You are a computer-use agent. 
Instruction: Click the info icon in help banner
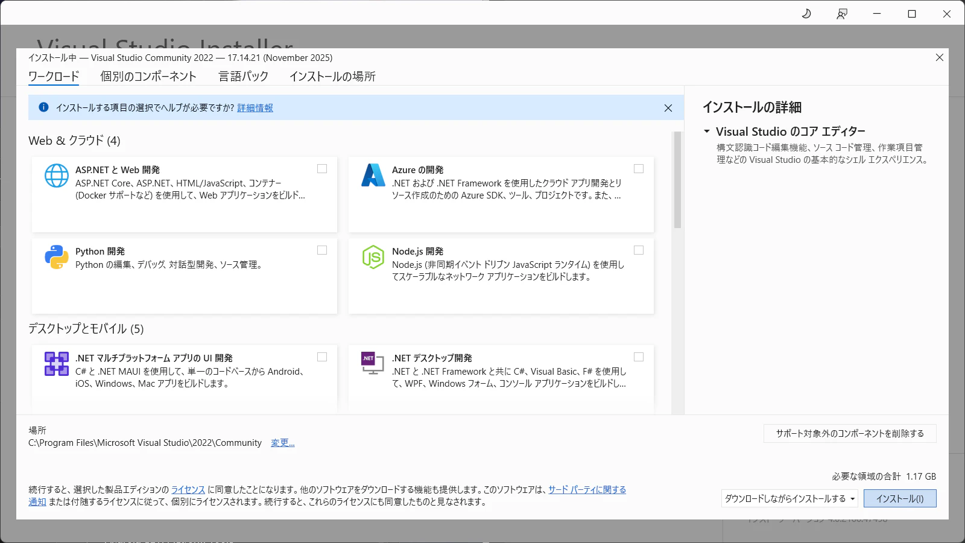43,107
